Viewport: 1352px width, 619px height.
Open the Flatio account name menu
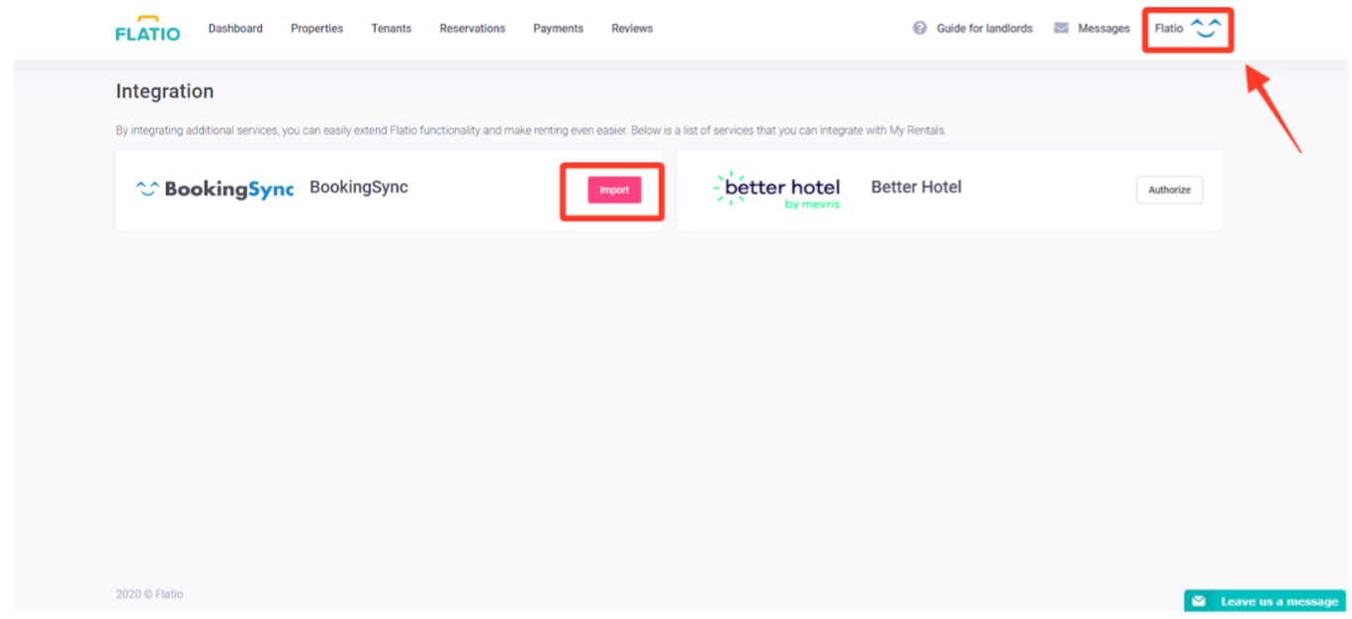(1168, 29)
